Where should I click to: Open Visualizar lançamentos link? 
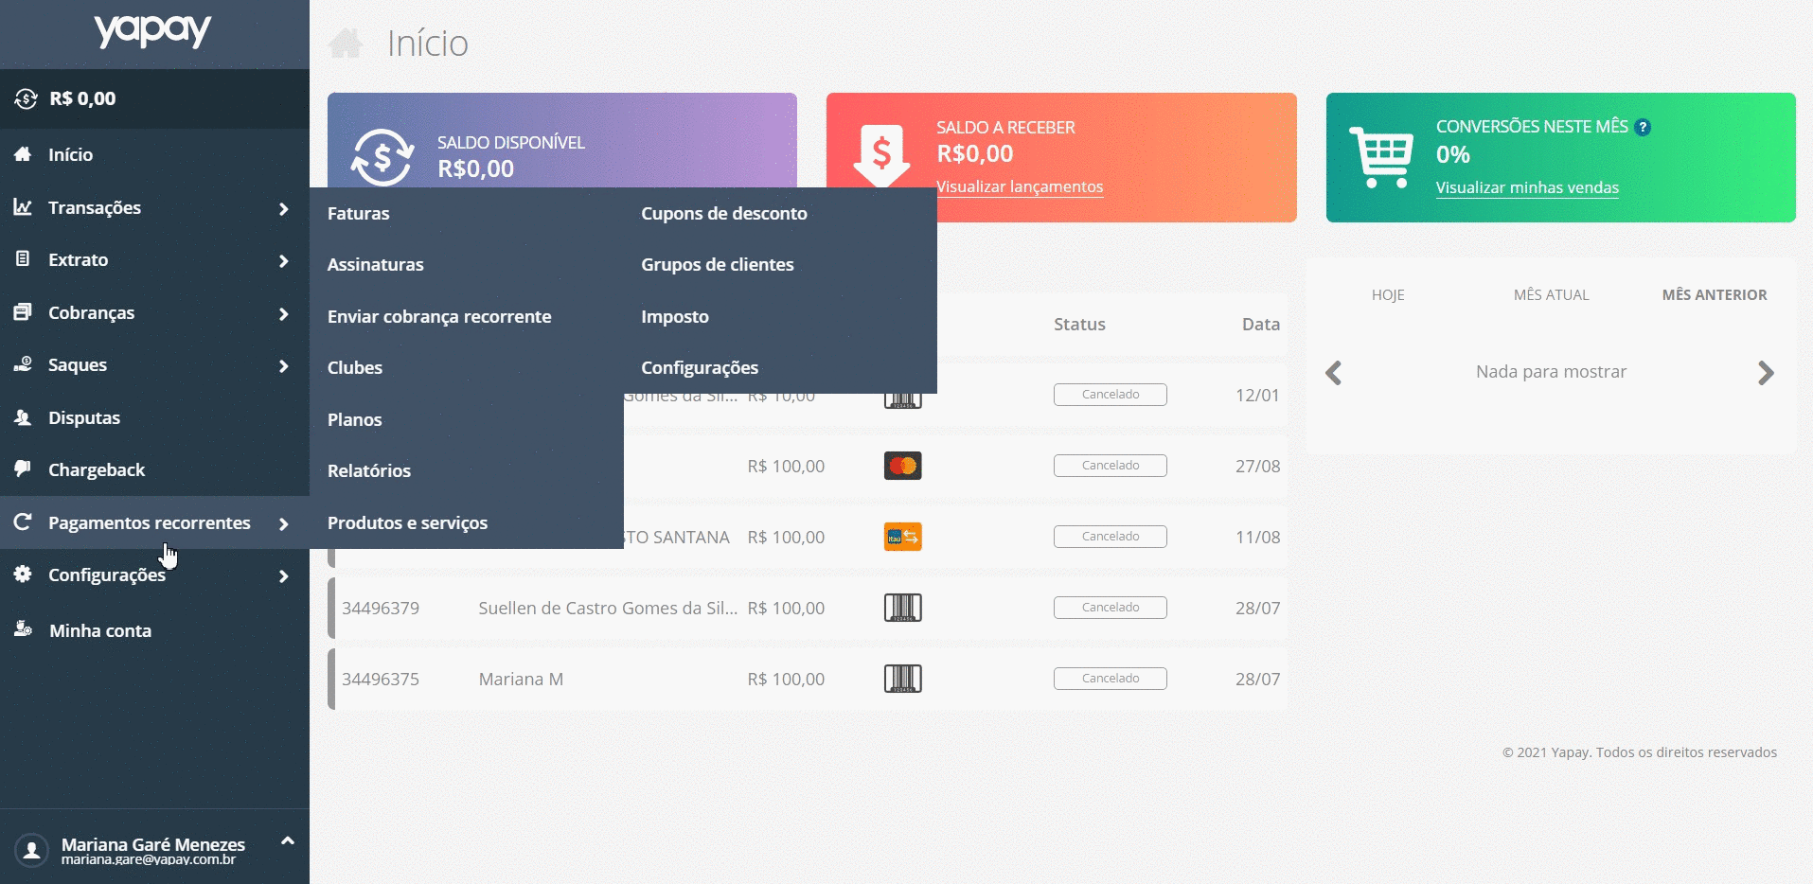(x=1020, y=187)
